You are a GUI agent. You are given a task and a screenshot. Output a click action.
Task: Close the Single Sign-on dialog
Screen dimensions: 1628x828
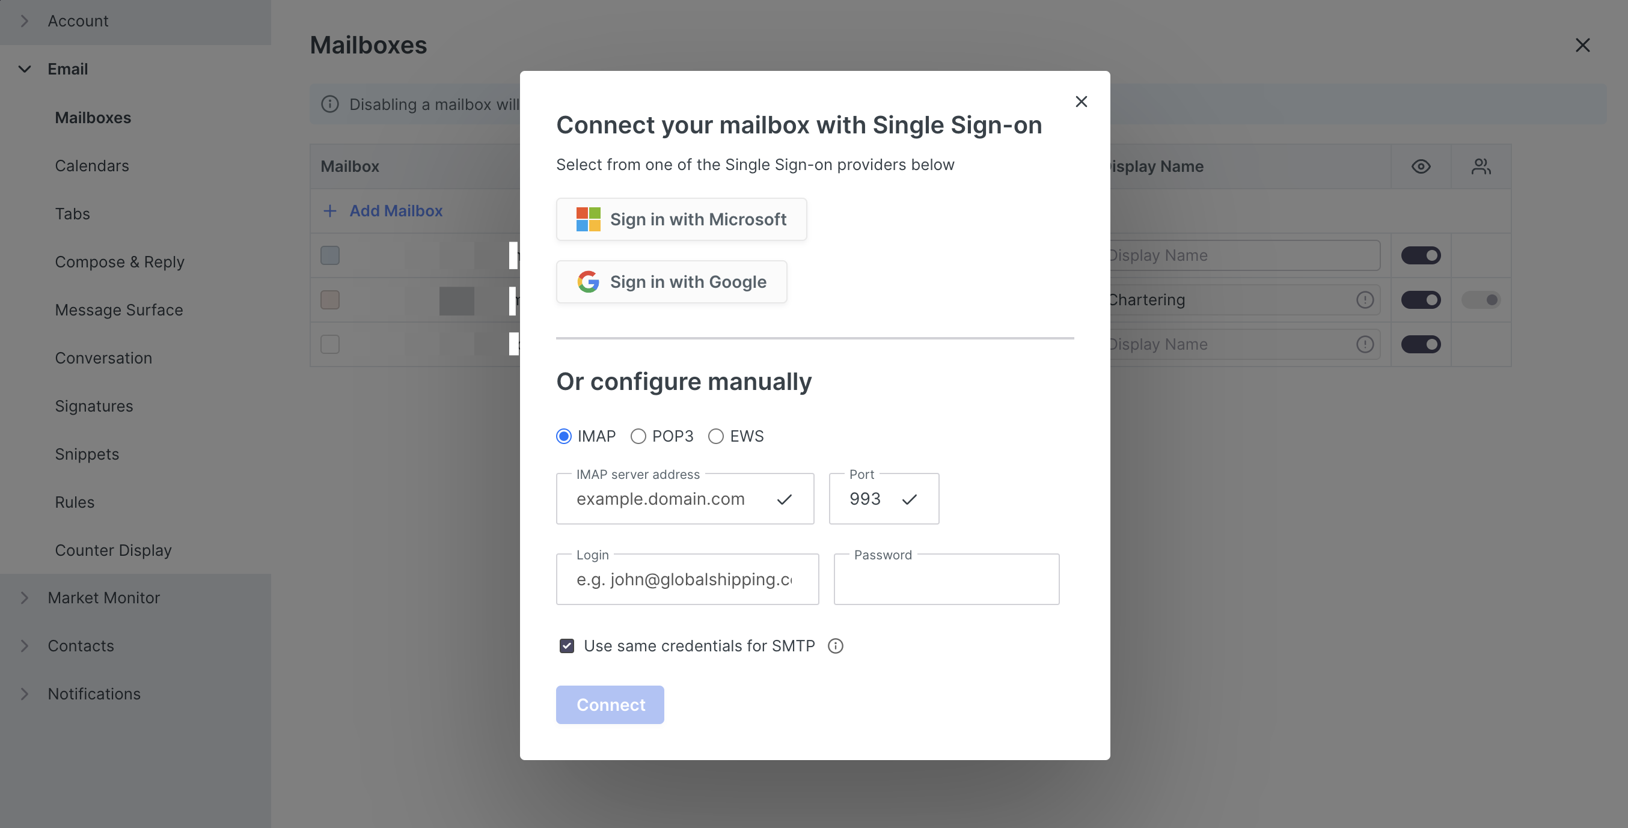[x=1082, y=102]
